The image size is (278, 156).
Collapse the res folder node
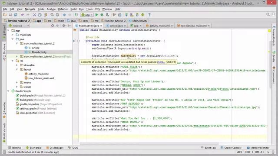13,61
